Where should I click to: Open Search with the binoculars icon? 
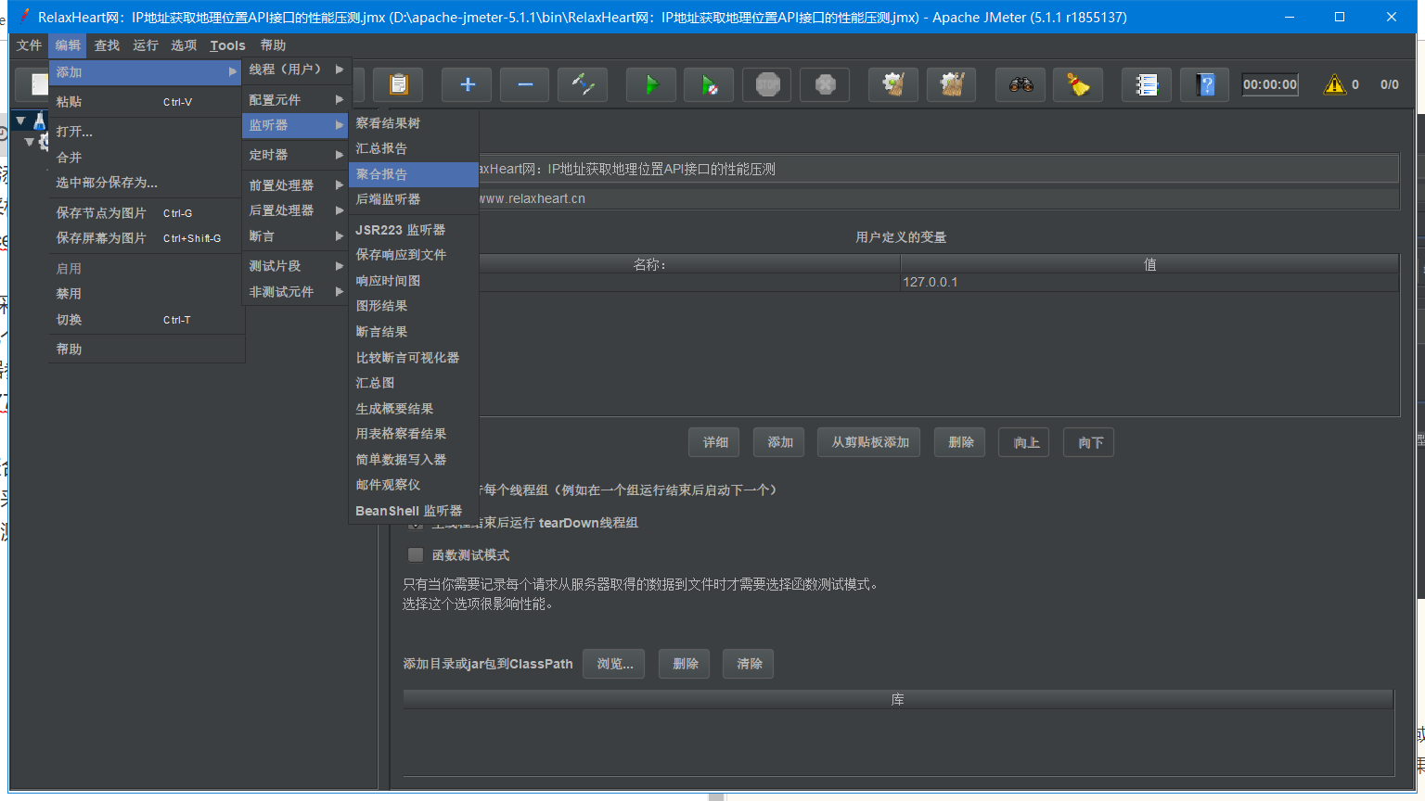coord(1021,84)
